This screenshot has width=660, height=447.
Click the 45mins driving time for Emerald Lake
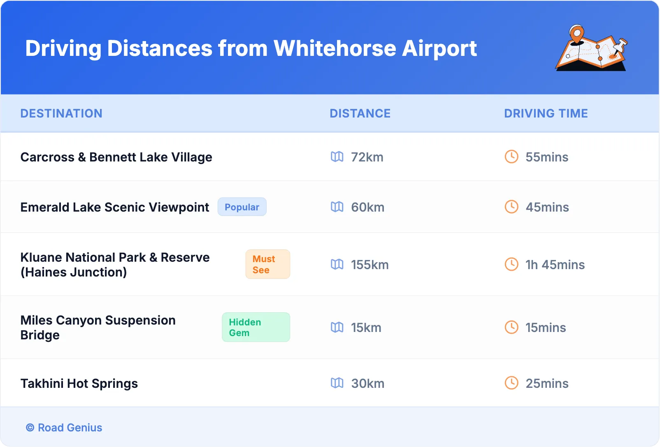[547, 207]
